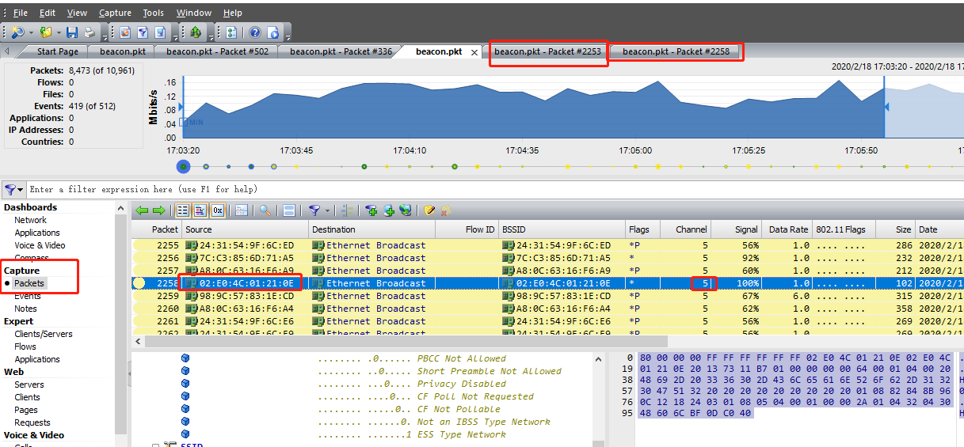Open the display filter dropdown arrow in packet toolbar
This screenshot has height=447, width=964.
click(x=327, y=211)
